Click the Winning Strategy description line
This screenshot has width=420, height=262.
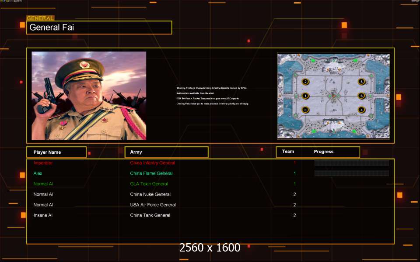click(212, 88)
